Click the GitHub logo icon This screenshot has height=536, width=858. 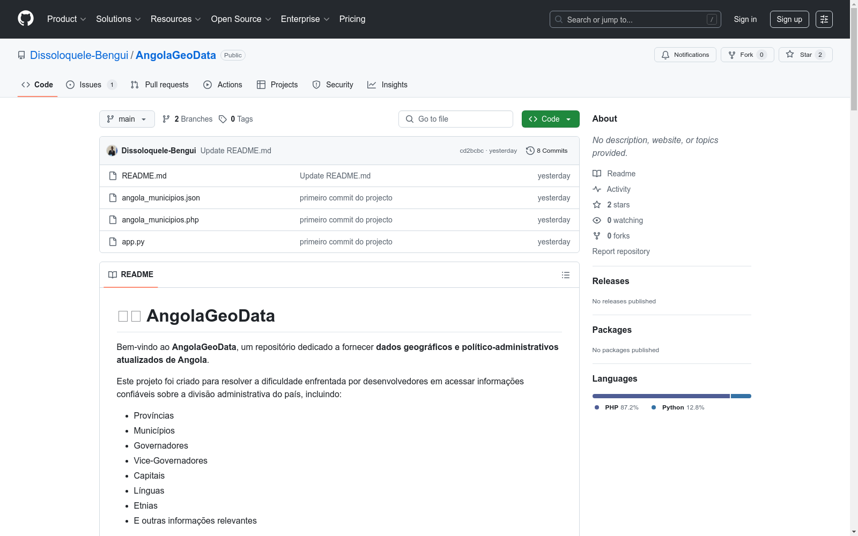pos(26,19)
